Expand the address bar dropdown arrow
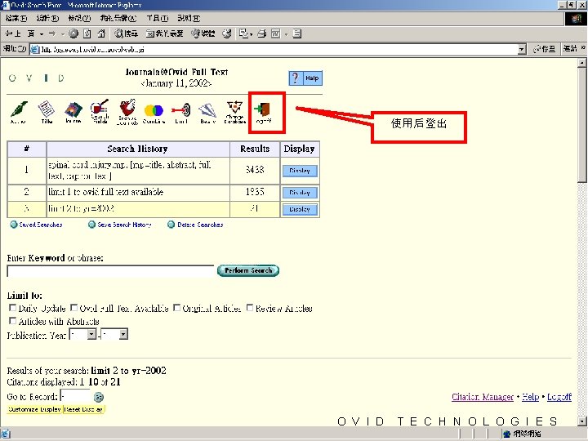The width and height of the screenshot is (588, 441). coord(522,49)
